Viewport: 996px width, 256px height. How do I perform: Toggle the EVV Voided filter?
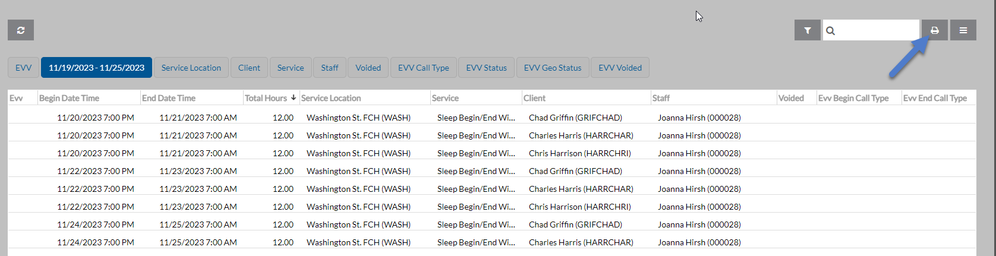pos(620,68)
